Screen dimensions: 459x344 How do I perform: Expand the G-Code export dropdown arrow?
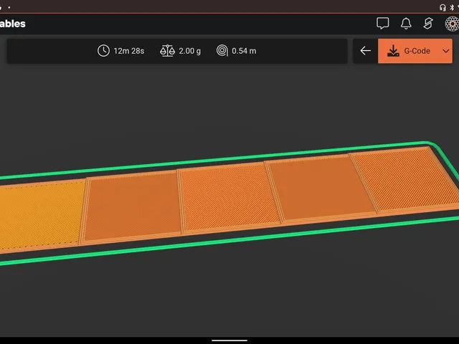pos(446,51)
